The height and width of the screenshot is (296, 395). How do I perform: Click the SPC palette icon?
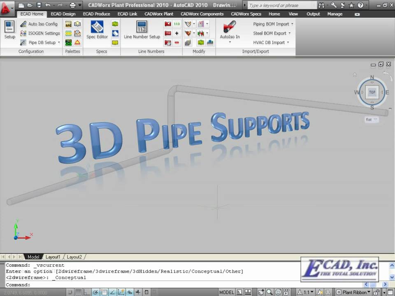click(68, 24)
